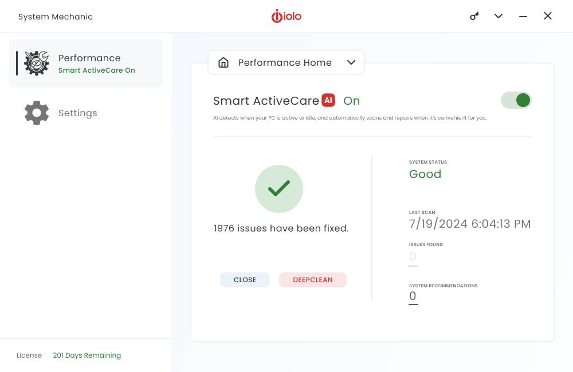Click the Performance Home dropdown chevron
The image size is (573, 372).
coord(351,62)
